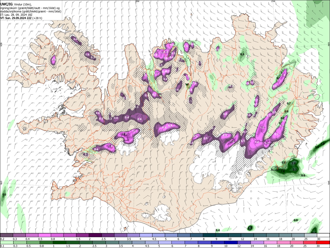Click the 0.6 value off the south coast

(x=218, y=230)
